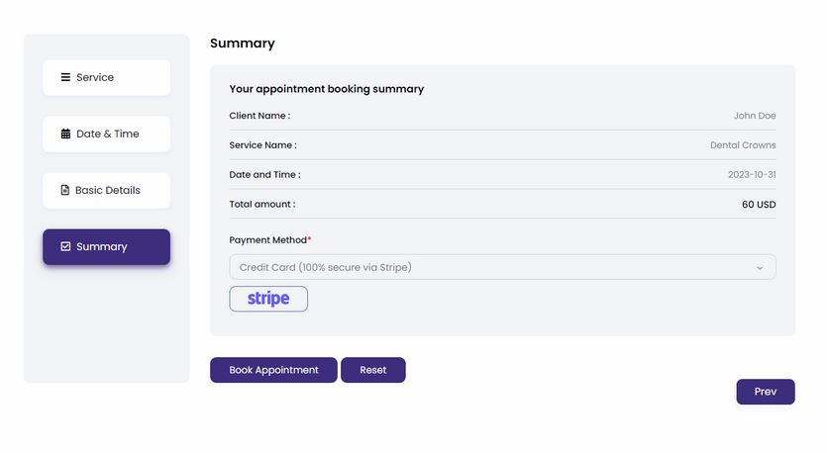Image resolution: width=827 pixels, height=453 pixels.
Task: Click the Summary page heading
Action: 242,44
